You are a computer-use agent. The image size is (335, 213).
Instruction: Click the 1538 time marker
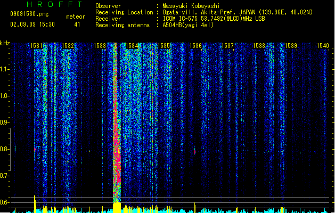click(x=259, y=46)
